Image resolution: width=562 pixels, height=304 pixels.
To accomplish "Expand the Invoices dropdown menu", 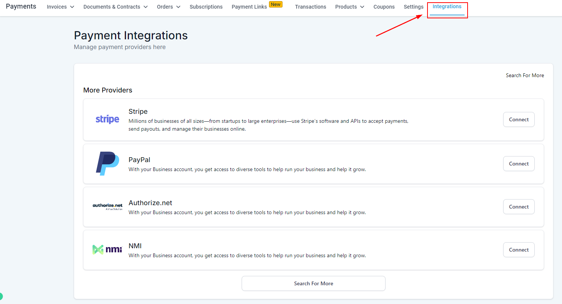I will click(x=60, y=7).
